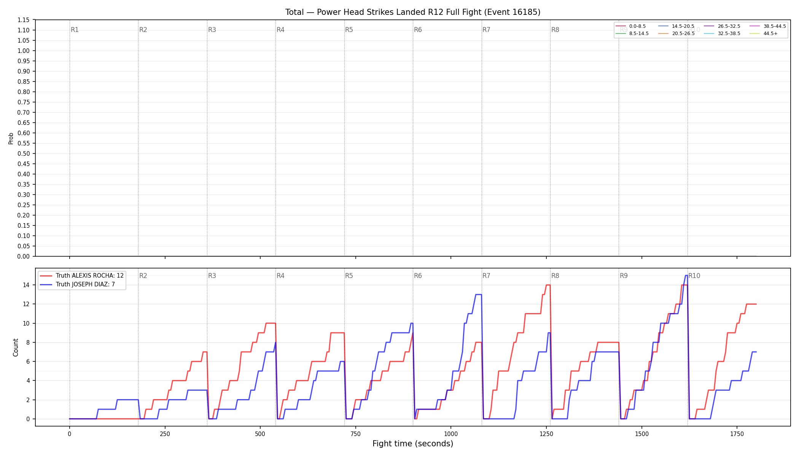799x457 pixels.
Task: Click the 1000 tick on time axis
Action: (x=451, y=434)
